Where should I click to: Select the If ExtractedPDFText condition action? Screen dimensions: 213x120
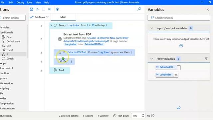click(x=94, y=52)
